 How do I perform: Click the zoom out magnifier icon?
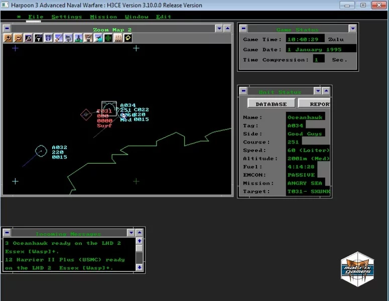point(18,38)
